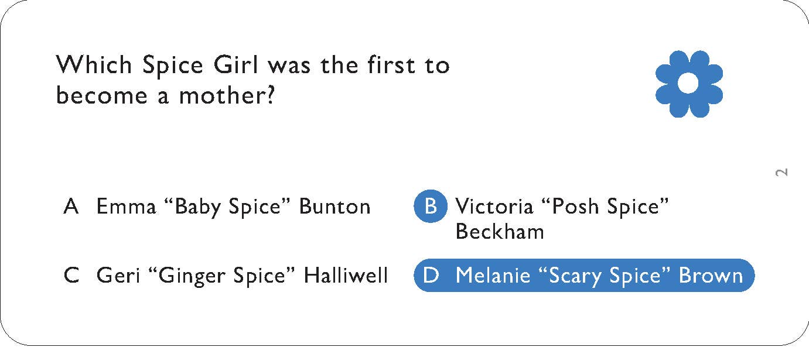Click the letter C option marker
The image size is (809, 347).
(x=71, y=275)
